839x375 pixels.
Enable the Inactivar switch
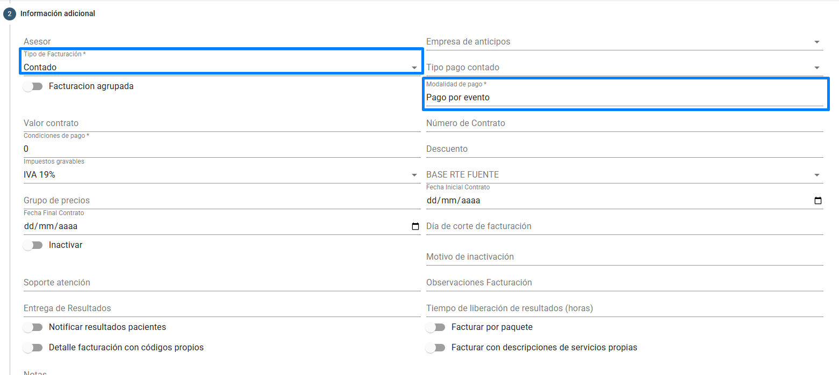tap(33, 245)
